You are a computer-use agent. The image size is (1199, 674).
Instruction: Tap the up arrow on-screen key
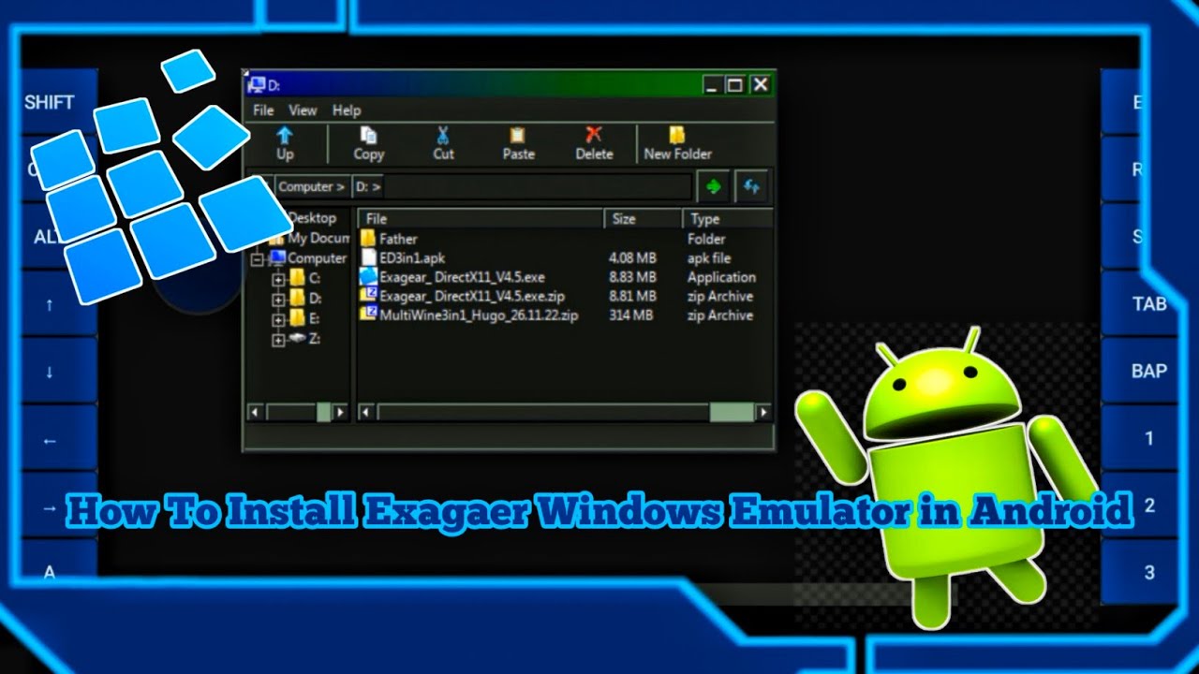[x=49, y=304]
